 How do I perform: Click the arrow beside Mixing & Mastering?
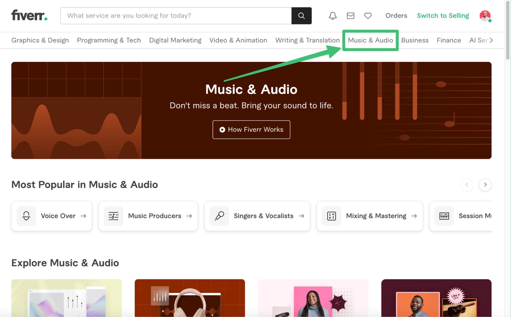click(414, 216)
